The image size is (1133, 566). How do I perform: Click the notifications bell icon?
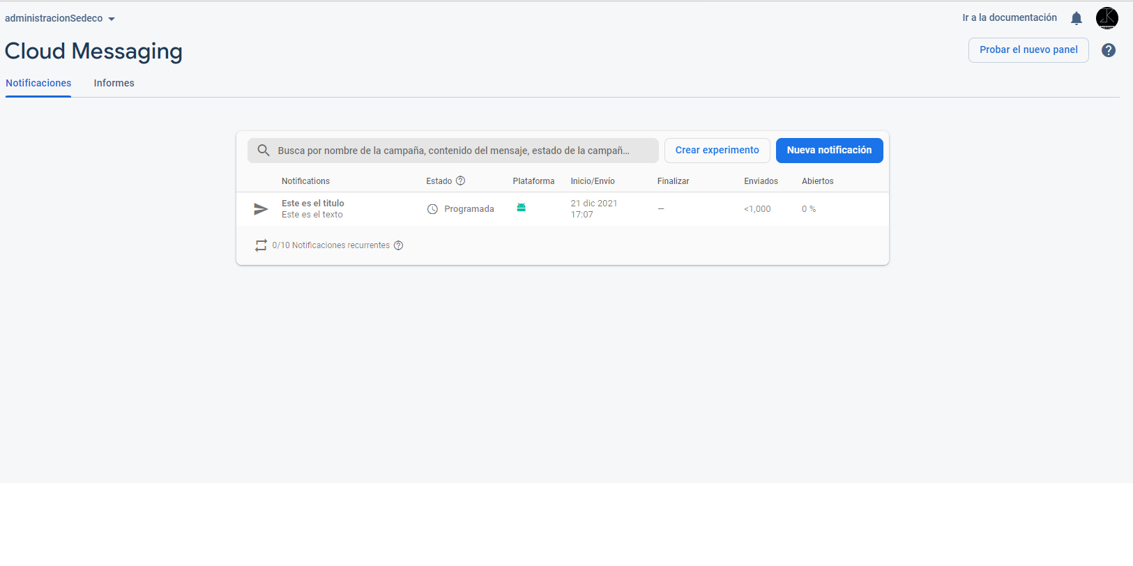tap(1077, 18)
